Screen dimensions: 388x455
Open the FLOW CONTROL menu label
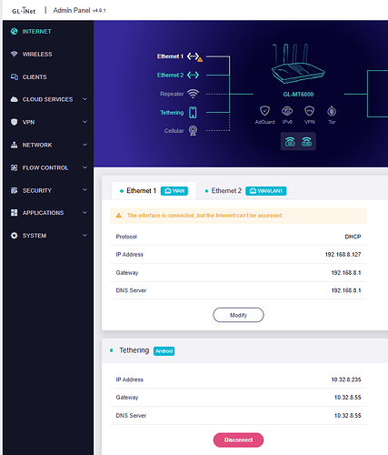(45, 167)
